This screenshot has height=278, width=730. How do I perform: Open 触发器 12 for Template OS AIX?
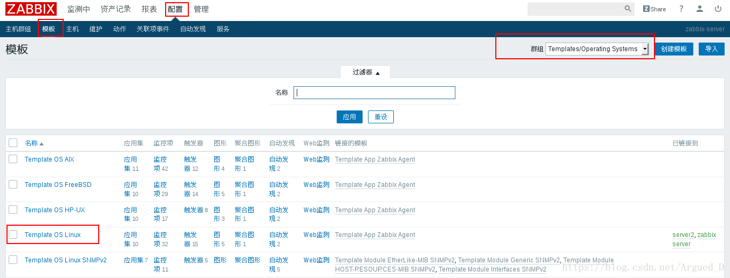tap(192, 164)
